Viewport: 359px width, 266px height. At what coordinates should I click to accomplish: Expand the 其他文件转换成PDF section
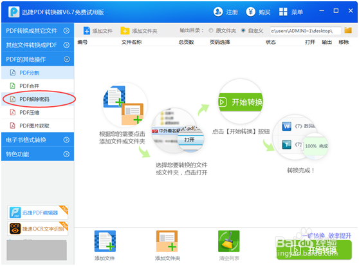[37, 45]
